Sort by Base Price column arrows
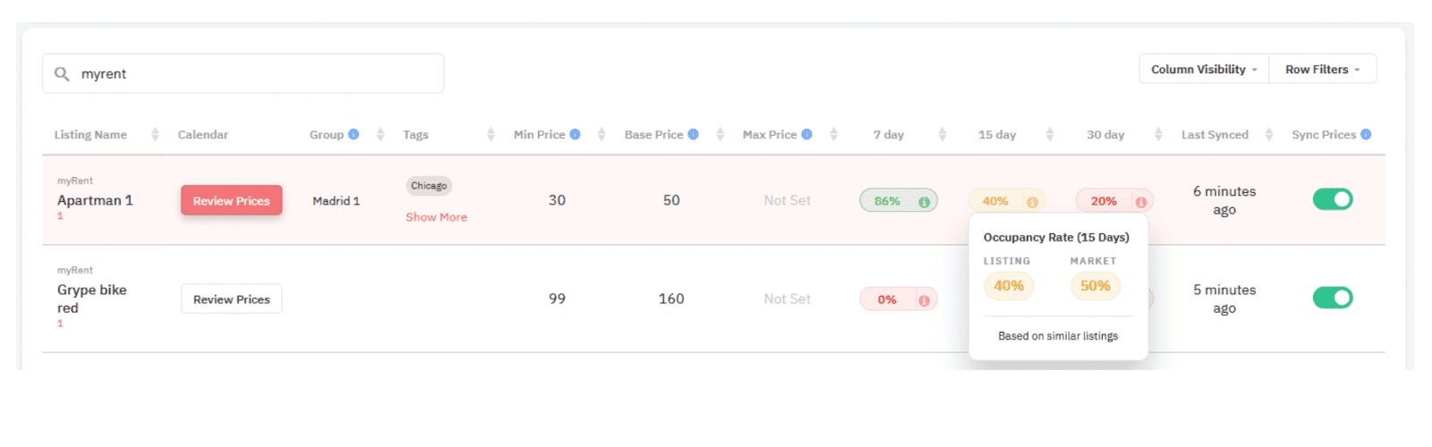This screenshot has height=447, width=1432. point(720,134)
